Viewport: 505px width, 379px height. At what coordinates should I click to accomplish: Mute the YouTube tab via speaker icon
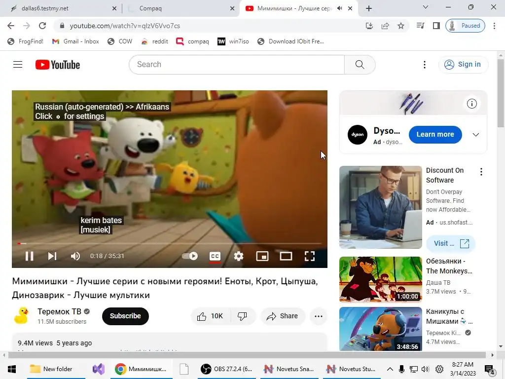click(339, 8)
